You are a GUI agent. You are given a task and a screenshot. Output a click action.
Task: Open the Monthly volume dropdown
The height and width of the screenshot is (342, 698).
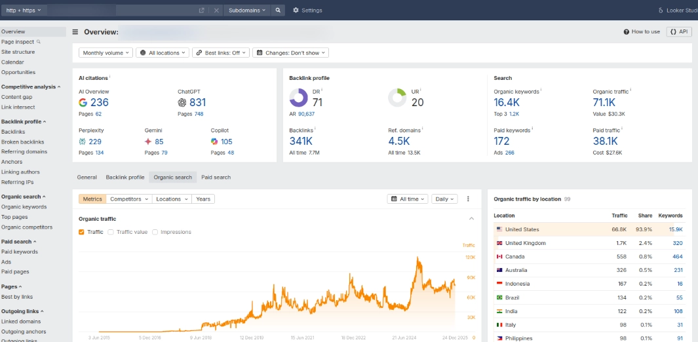(x=106, y=52)
